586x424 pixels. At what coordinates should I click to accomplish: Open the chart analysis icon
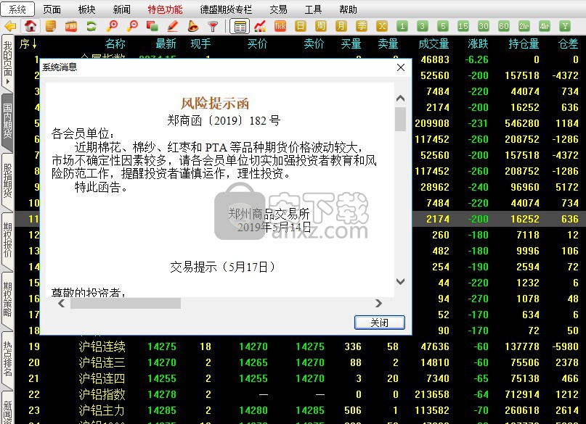pos(260,26)
